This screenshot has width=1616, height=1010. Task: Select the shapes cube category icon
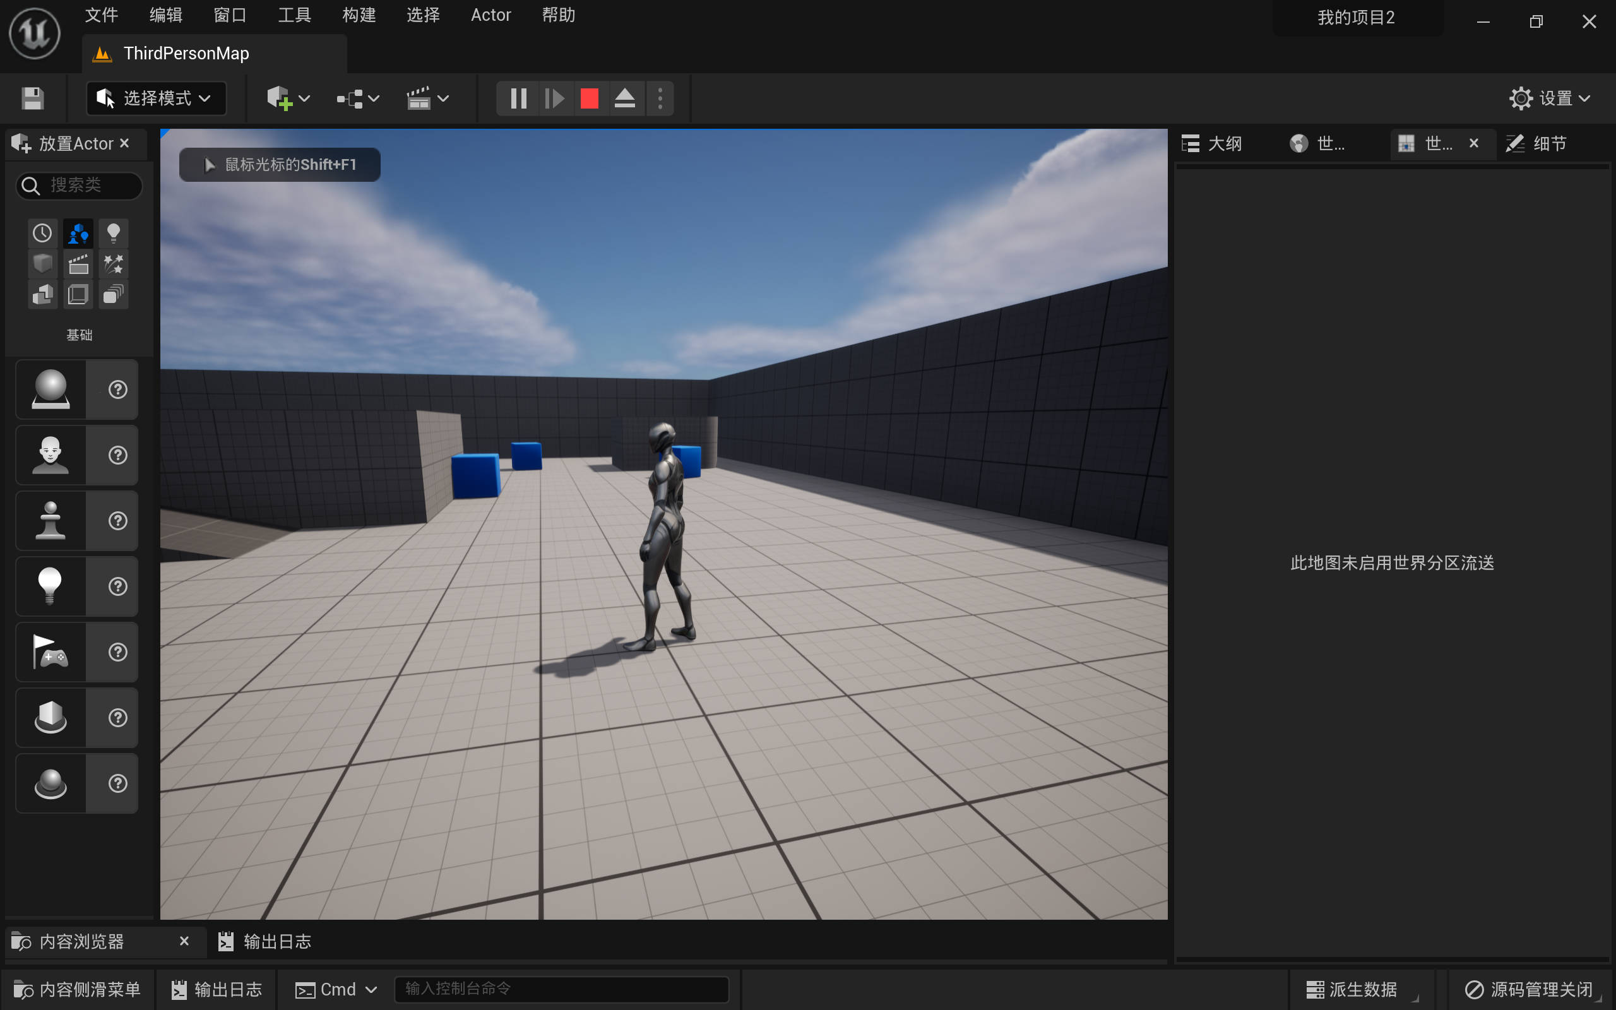click(x=42, y=264)
